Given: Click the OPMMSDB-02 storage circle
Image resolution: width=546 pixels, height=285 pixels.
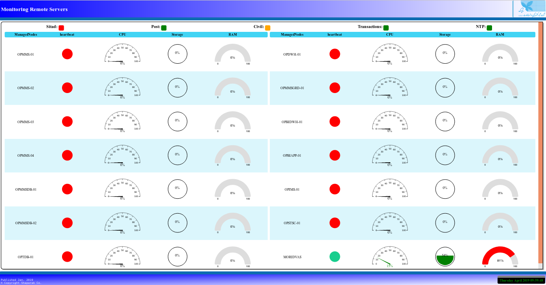Looking at the screenshot, I should (177, 223).
